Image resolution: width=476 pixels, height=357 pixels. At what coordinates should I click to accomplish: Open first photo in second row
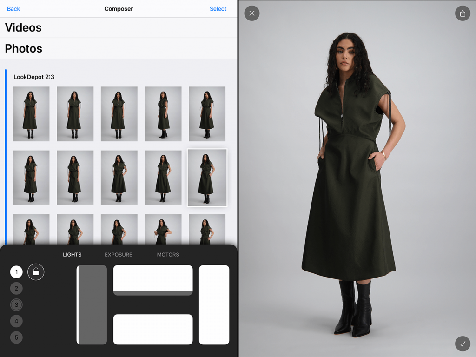31,178
